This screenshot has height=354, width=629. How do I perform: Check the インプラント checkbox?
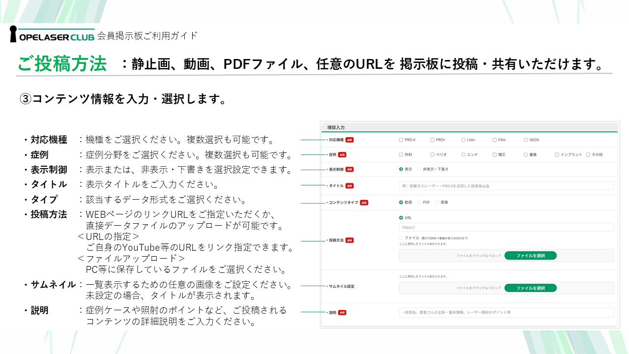[x=556, y=155]
